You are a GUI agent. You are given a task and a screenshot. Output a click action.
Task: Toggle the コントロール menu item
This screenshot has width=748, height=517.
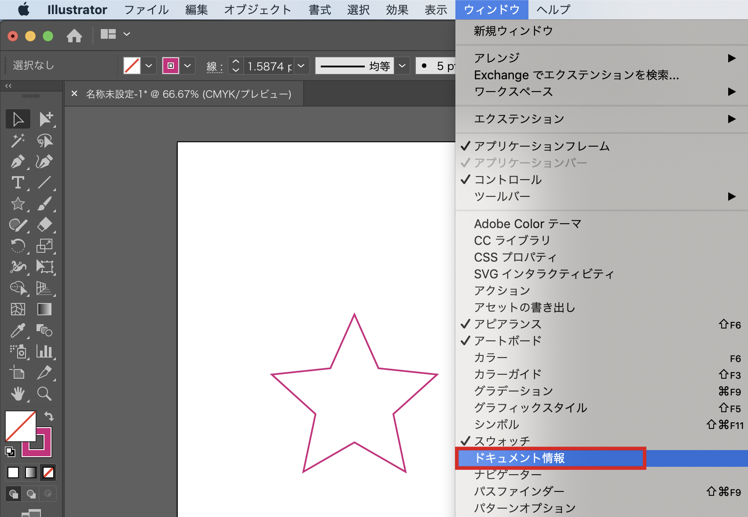tap(507, 180)
